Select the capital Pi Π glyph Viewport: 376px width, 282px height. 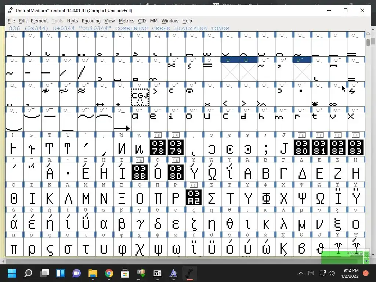158,197
